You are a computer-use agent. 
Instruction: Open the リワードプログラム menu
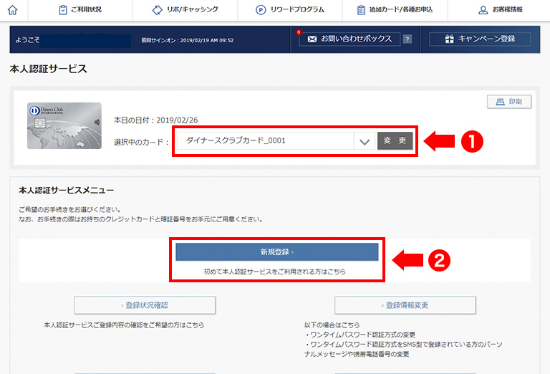[x=290, y=10]
